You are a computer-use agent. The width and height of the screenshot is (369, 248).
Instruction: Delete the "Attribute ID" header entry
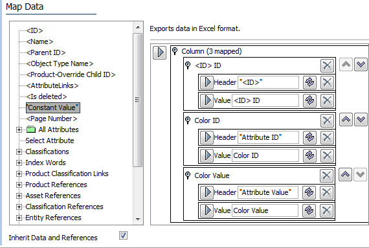[x=327, y=137]
